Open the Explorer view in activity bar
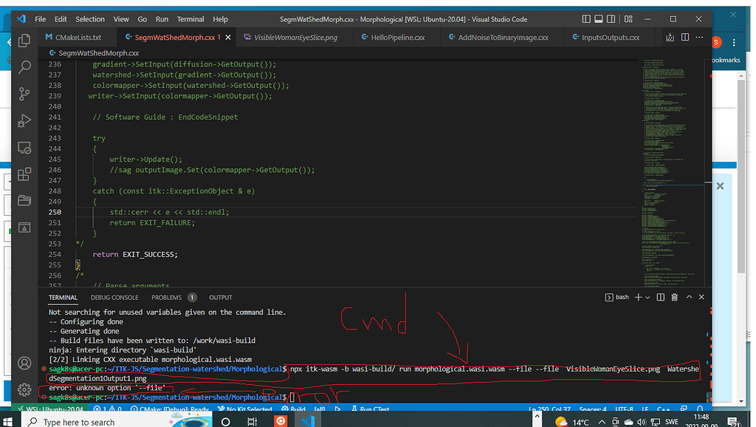756x427 pixels. (x=24, y=41)
